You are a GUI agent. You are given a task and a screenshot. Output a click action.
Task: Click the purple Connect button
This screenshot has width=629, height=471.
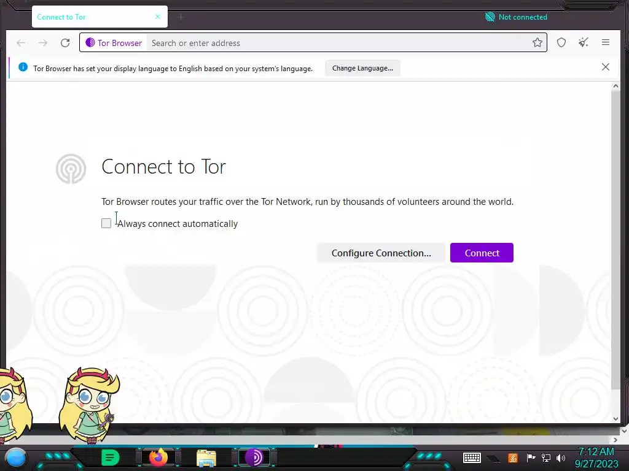coord(482,253)
